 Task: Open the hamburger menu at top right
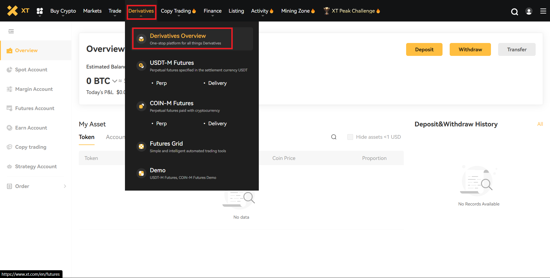543,11
